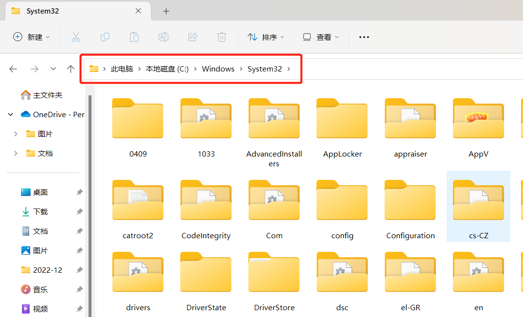Click the Delete trash bin icon
The width and height of the screenshot is (523, 317).
pos(222,37)
